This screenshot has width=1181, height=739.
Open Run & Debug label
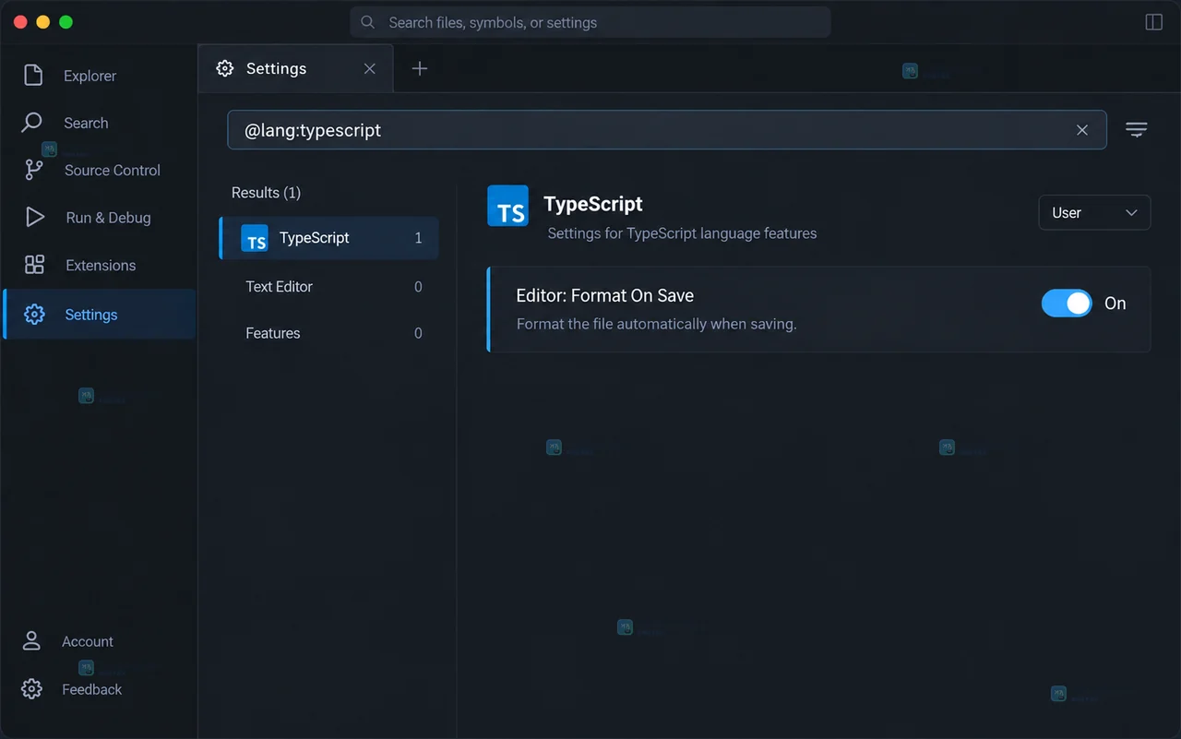coord(108,218)
